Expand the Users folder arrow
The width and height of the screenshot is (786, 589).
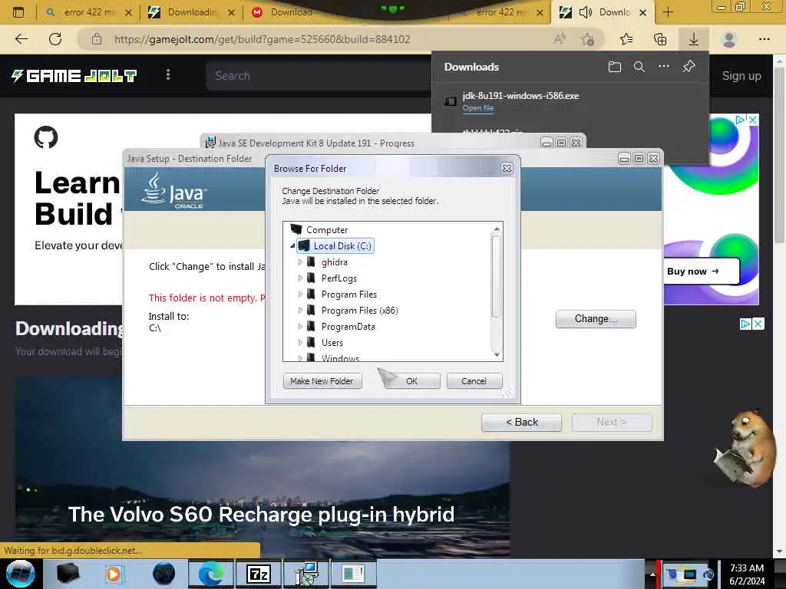pos(300,342)
